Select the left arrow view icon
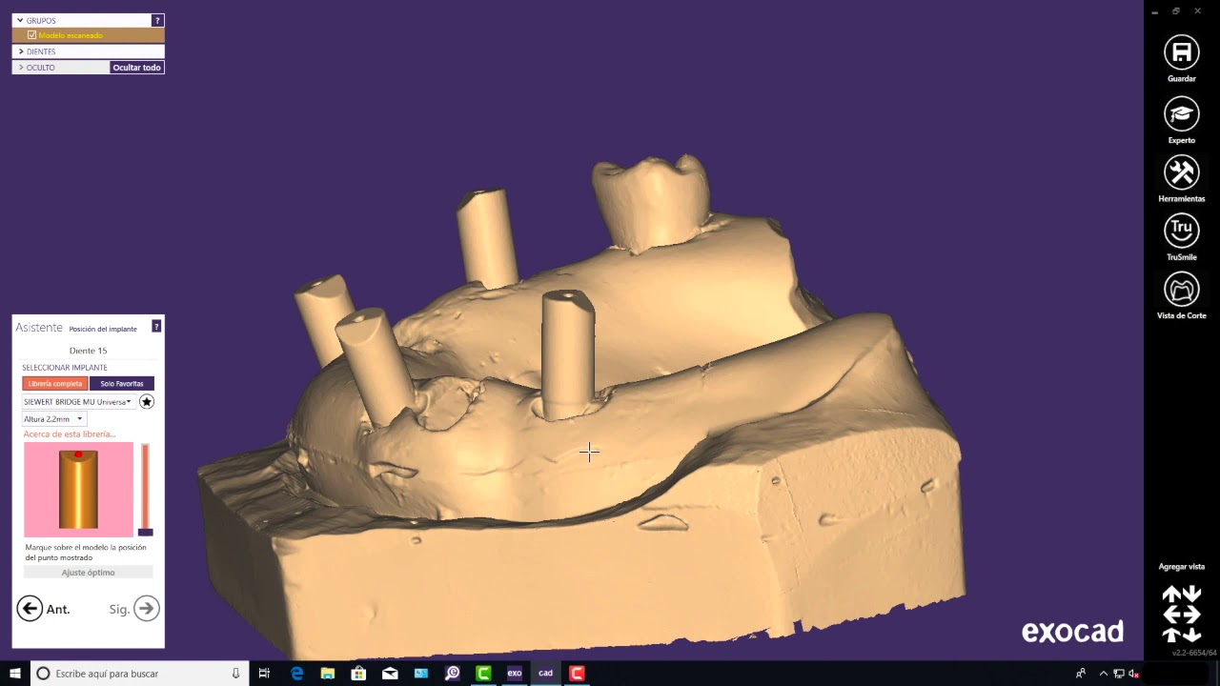The image size is (1220, 686). pyautogui.click(x=1170, y=615)
